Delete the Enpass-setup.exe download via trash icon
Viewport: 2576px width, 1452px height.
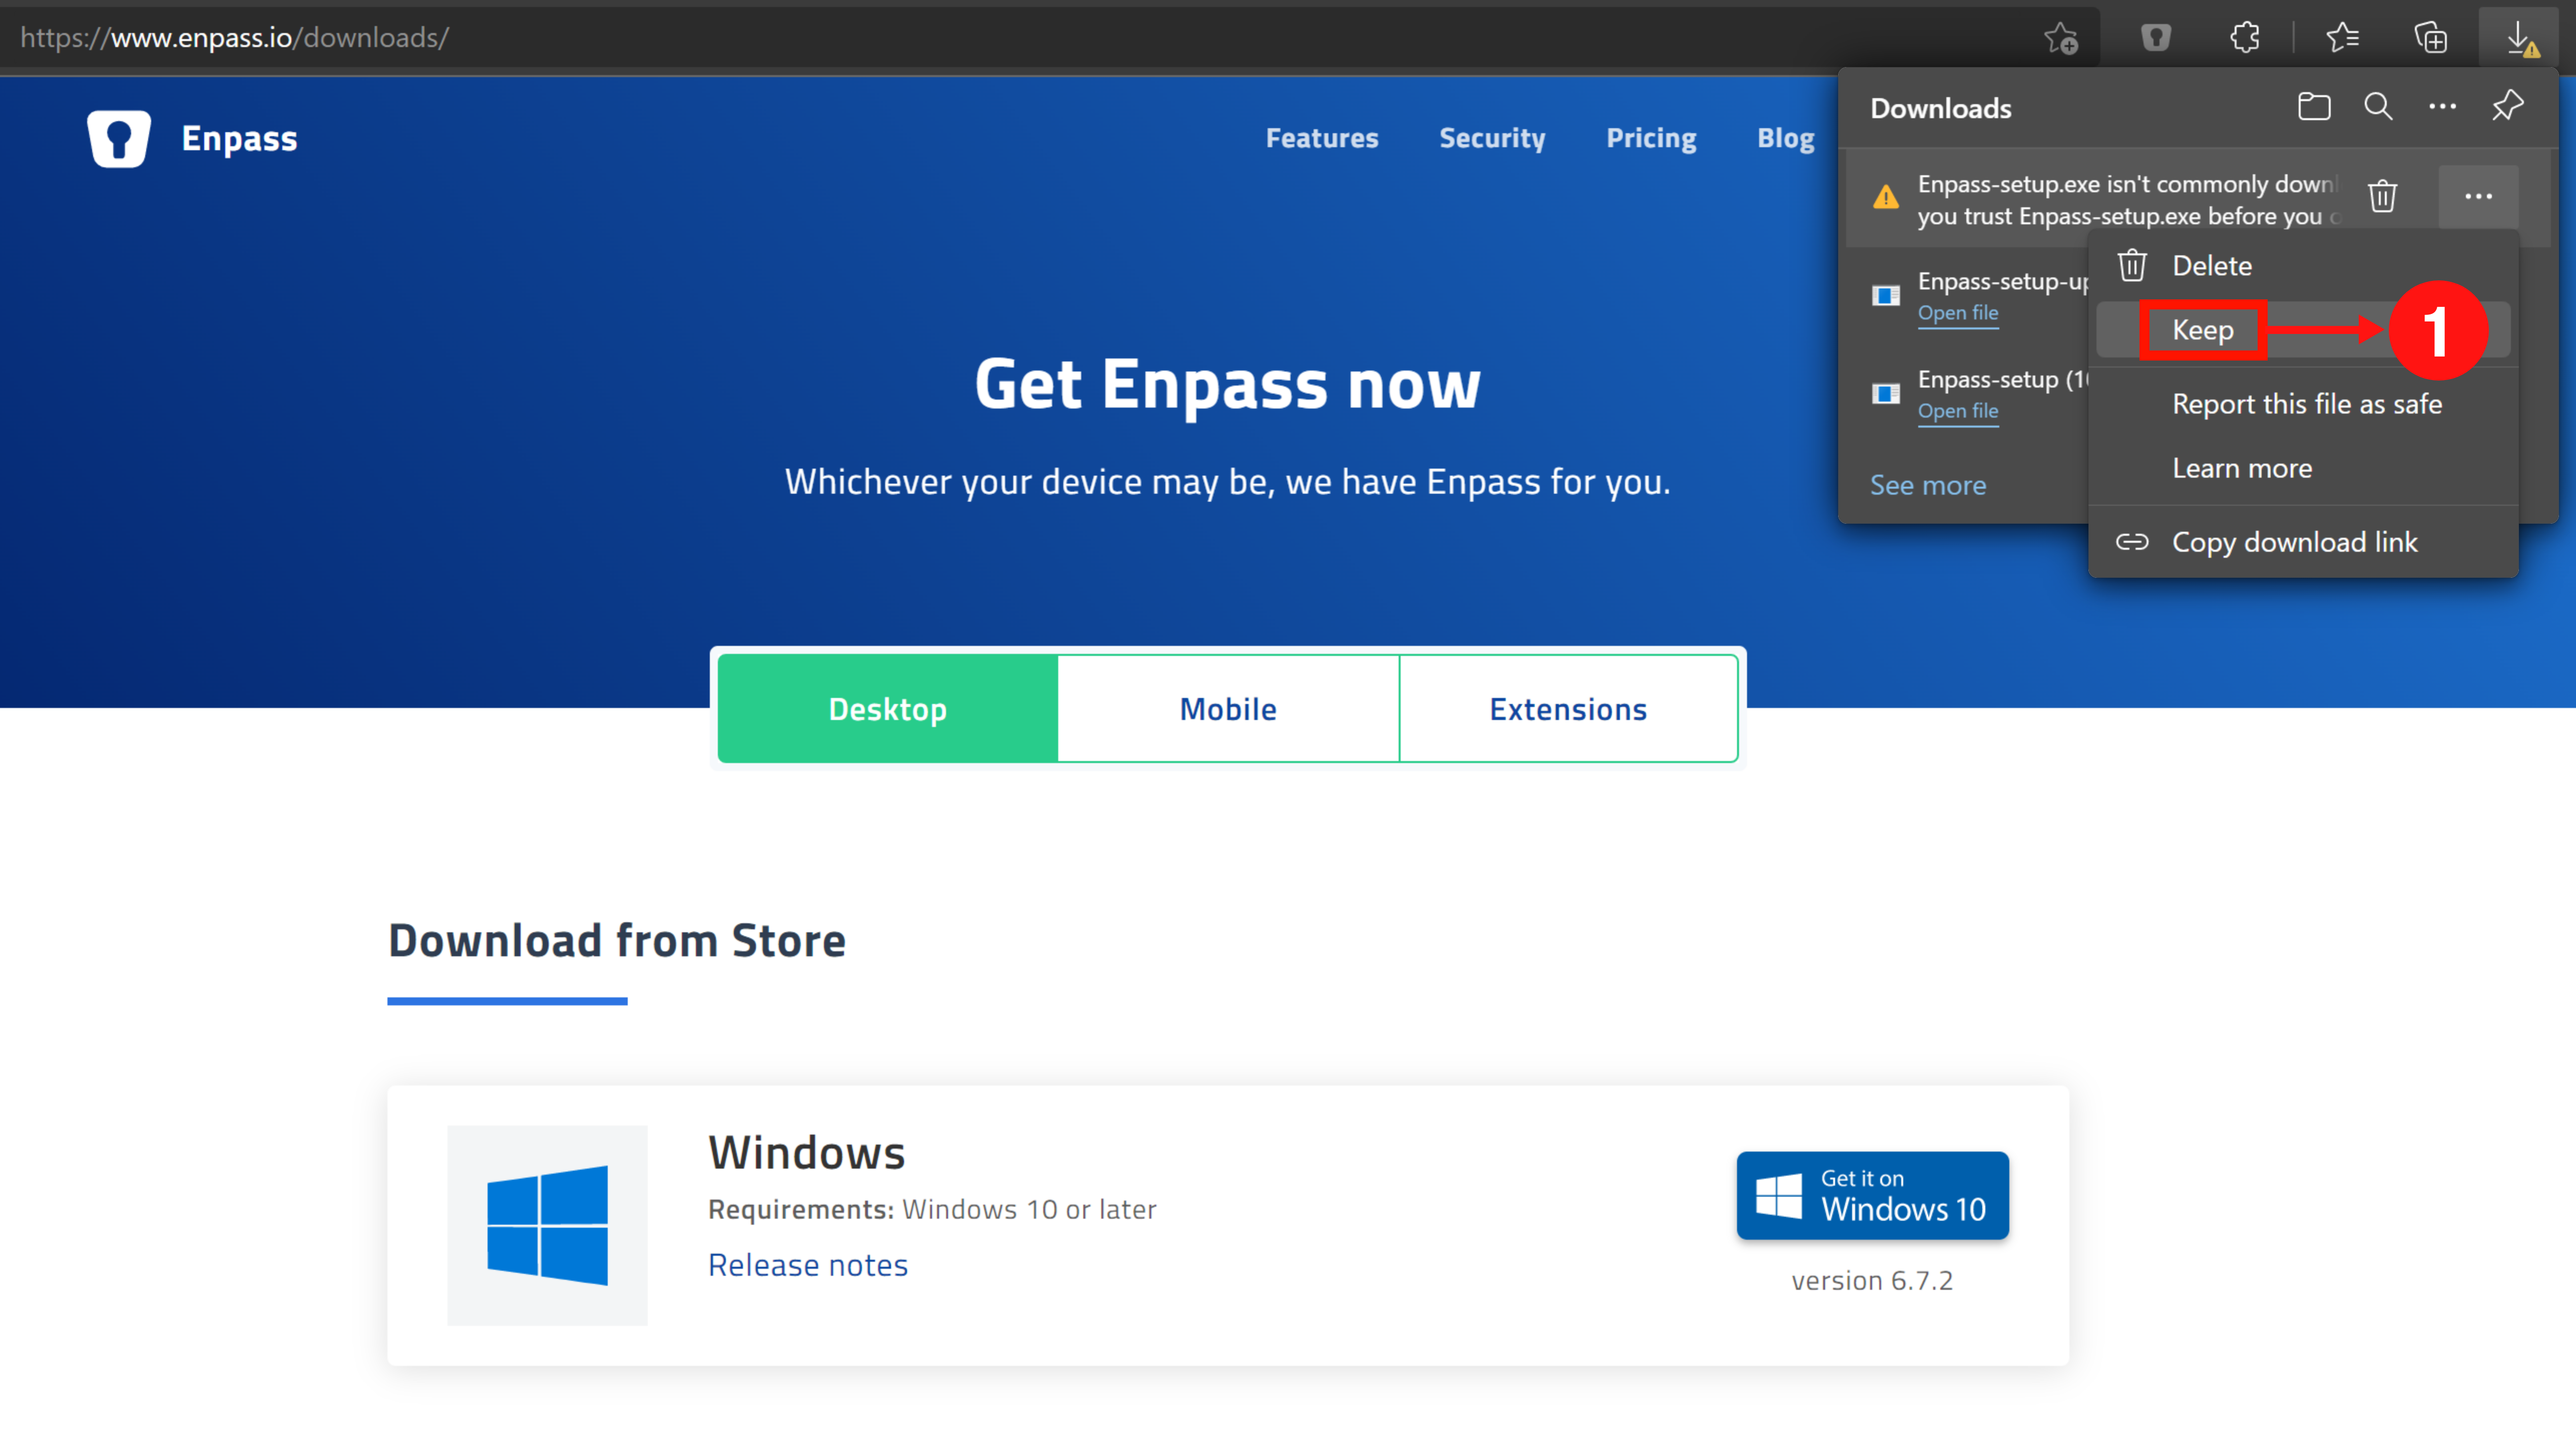point(2383,196)
